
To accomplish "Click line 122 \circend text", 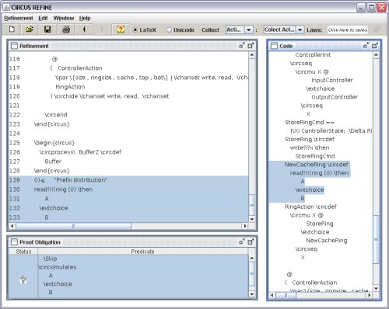I will 56,115.
